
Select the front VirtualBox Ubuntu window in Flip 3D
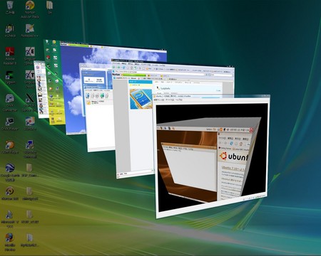212,156
